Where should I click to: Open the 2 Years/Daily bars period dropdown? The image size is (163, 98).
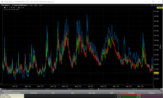pyautogui.click(x=20, y=5)
